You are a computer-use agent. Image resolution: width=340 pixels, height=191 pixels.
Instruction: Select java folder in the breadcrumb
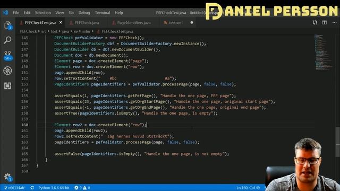click(65, 31)
